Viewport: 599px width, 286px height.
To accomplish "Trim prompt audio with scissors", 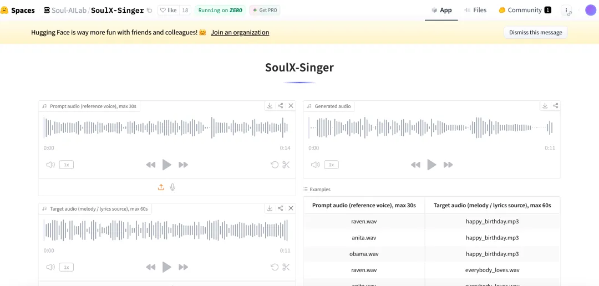I will pyautogui.click(x=286, y=165).
